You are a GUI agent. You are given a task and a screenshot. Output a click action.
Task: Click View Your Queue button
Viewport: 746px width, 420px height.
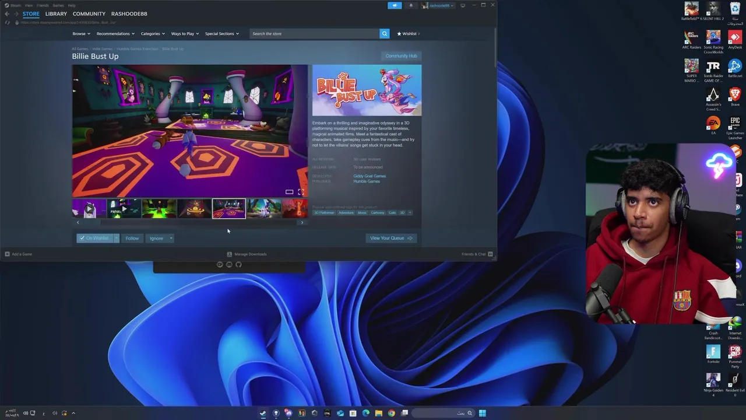pyautogui.click(x=391, y=238)
